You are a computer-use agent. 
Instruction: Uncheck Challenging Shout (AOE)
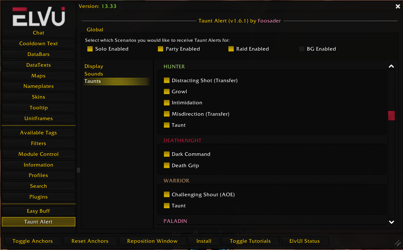(167, 194)
